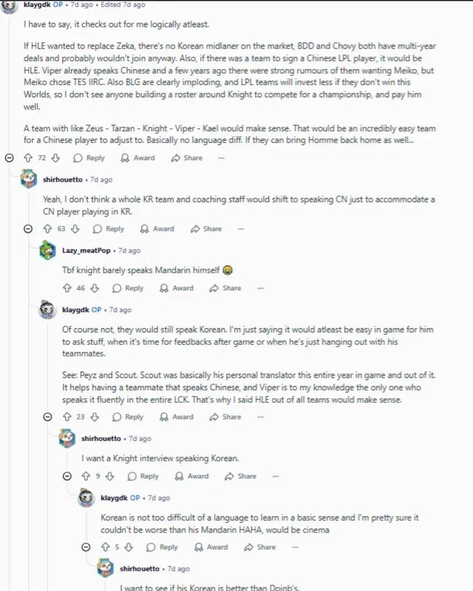
Task: Collapse the thread under the 5-point reply
Action: tap(86, 547)
